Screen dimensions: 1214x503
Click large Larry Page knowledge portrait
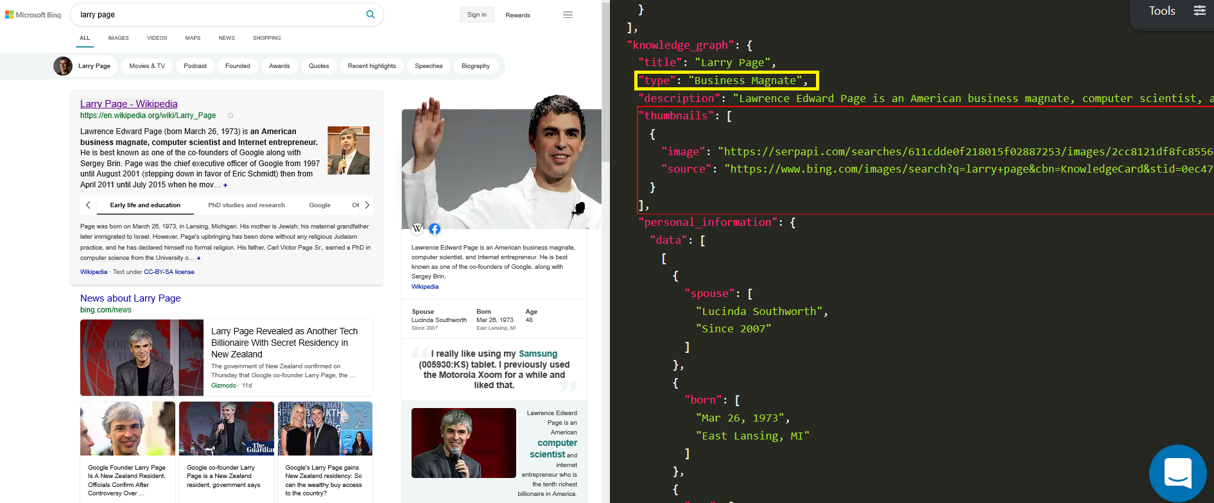point(501,162)
